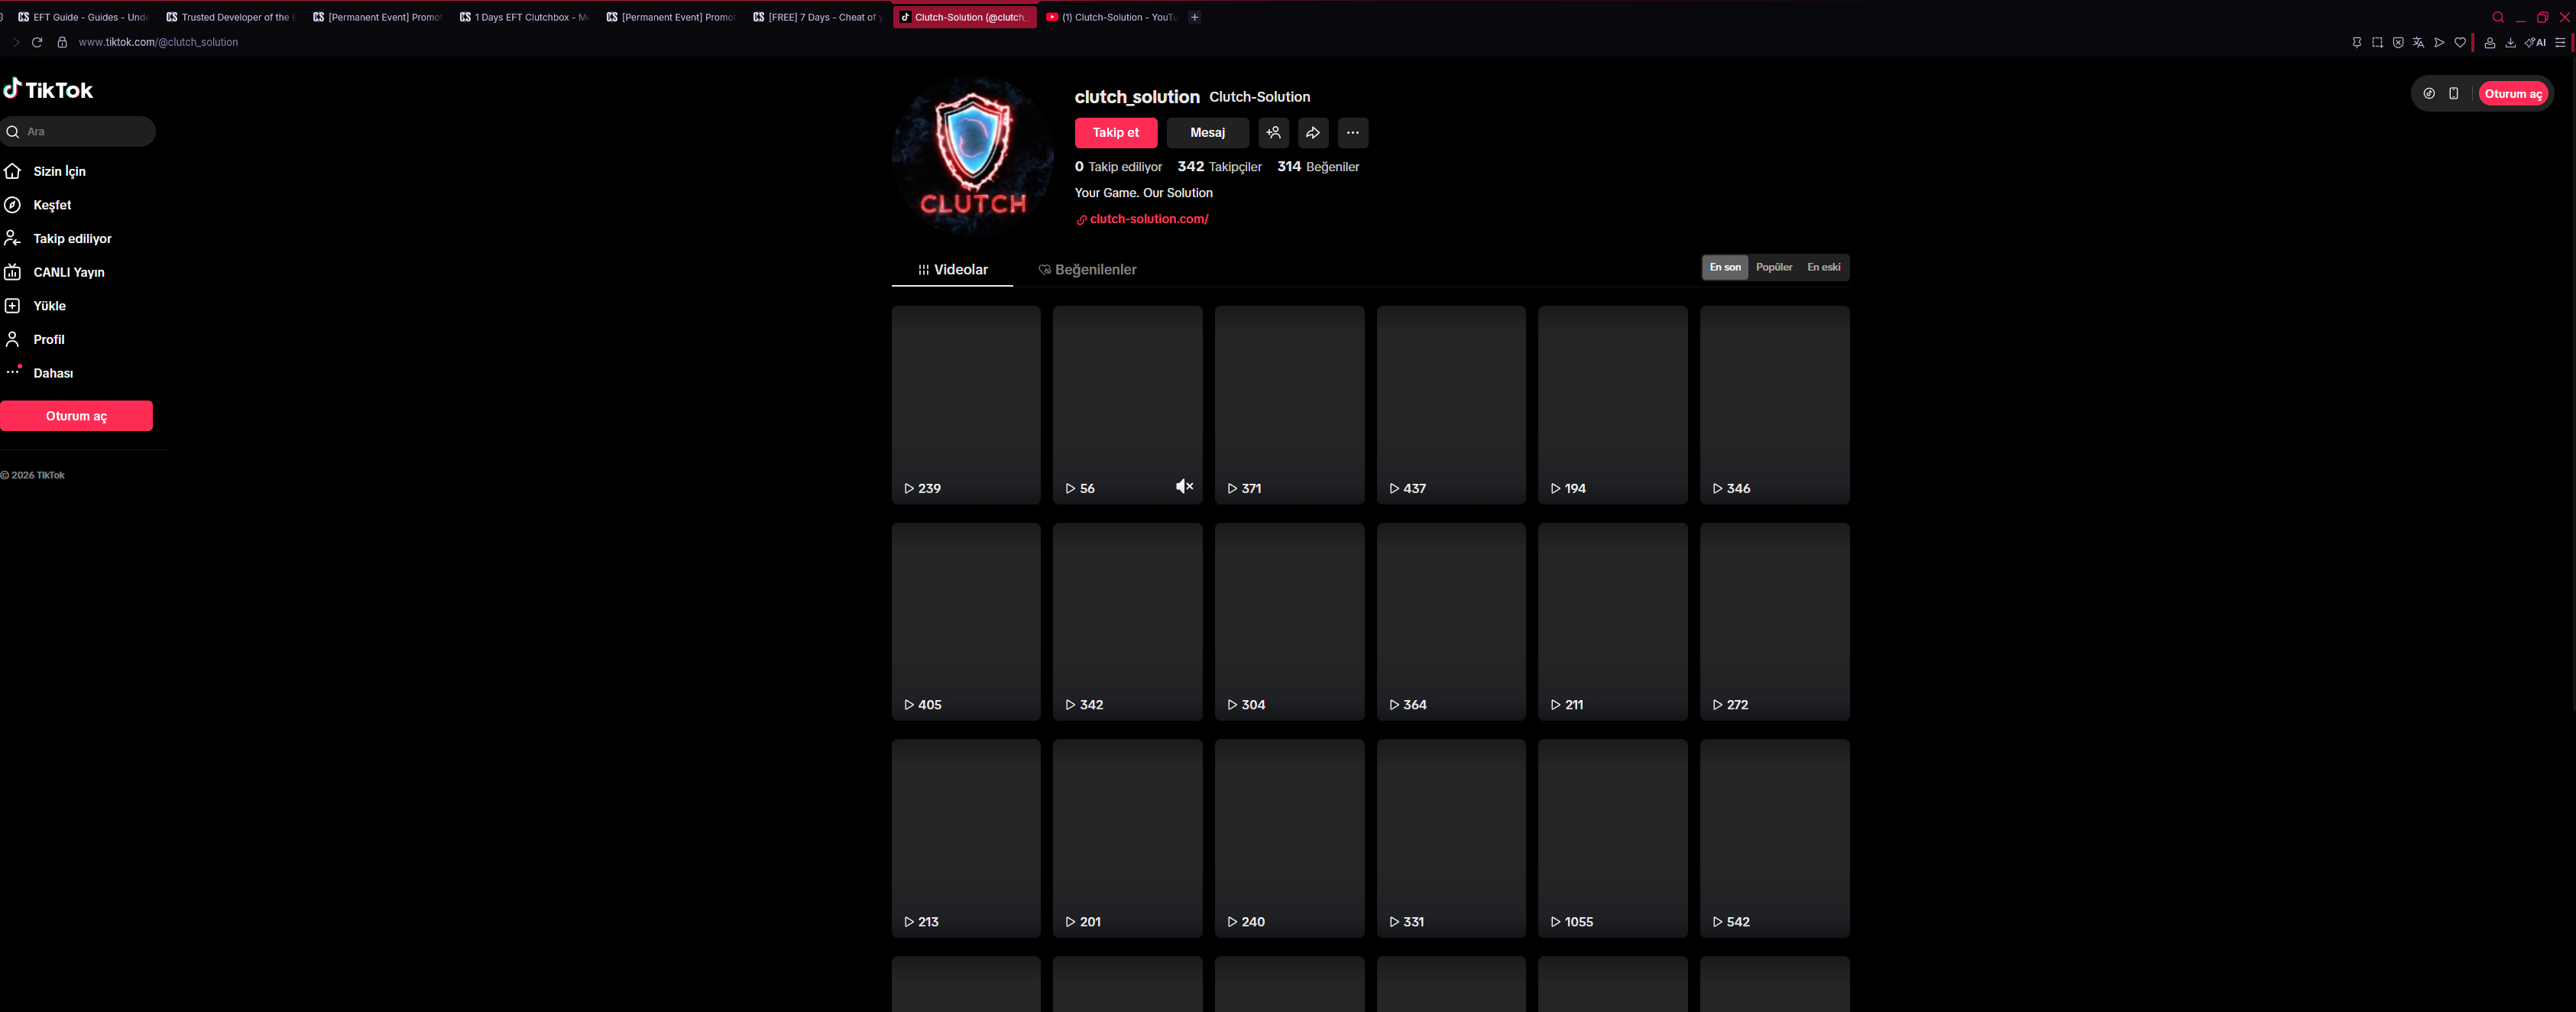Play the video with 304 views
Viewport: 2576px width, 1012px height.
click(1289, 622)
